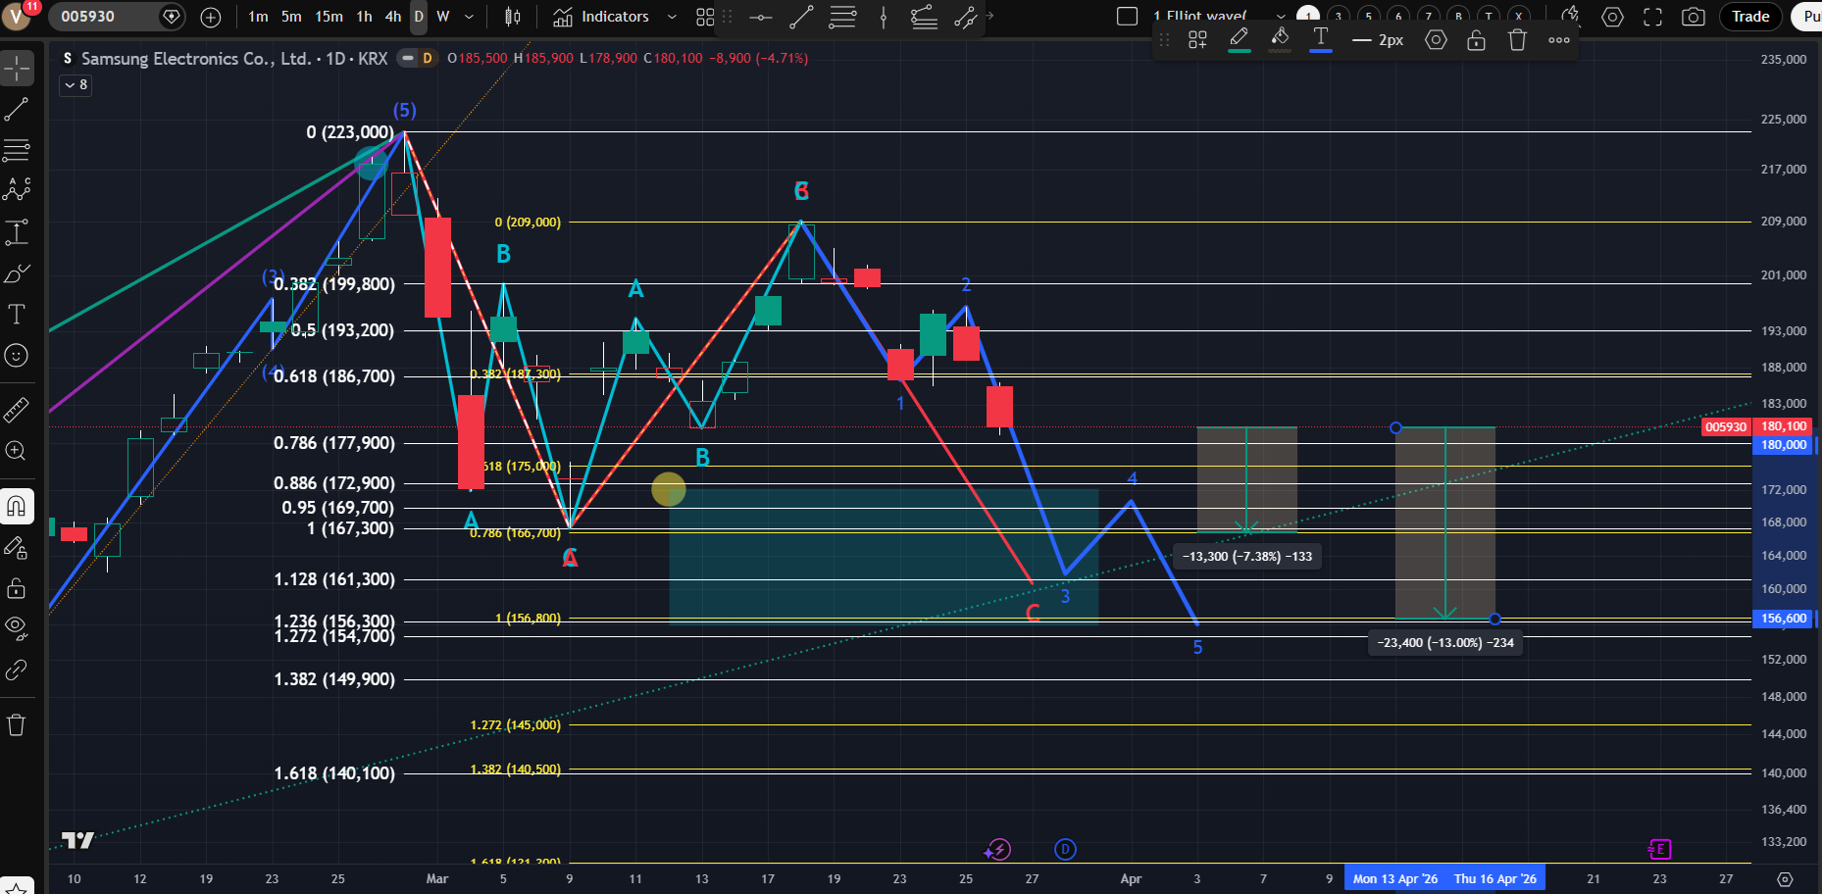This screenshot has height=894, width=1822.
Task: Open the Indicators panel
Action: [x=601, y=17]
